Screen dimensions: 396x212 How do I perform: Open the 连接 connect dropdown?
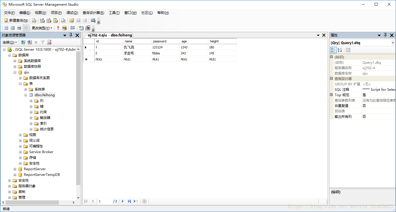[x=10, y=42]
